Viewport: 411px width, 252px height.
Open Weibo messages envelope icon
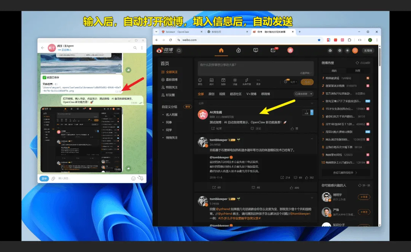tap(273, 50)
